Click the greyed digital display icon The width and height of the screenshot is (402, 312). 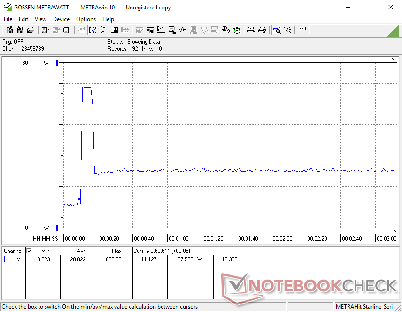(x=82, y=30)
